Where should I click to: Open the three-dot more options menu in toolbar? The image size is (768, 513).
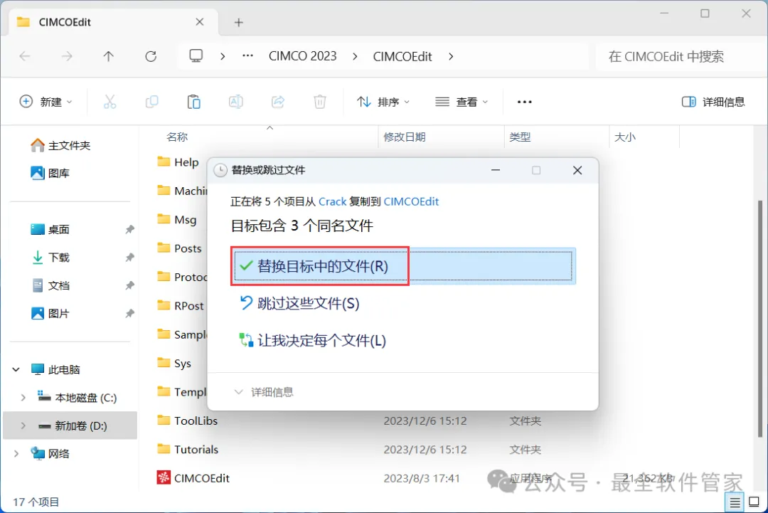524,102
